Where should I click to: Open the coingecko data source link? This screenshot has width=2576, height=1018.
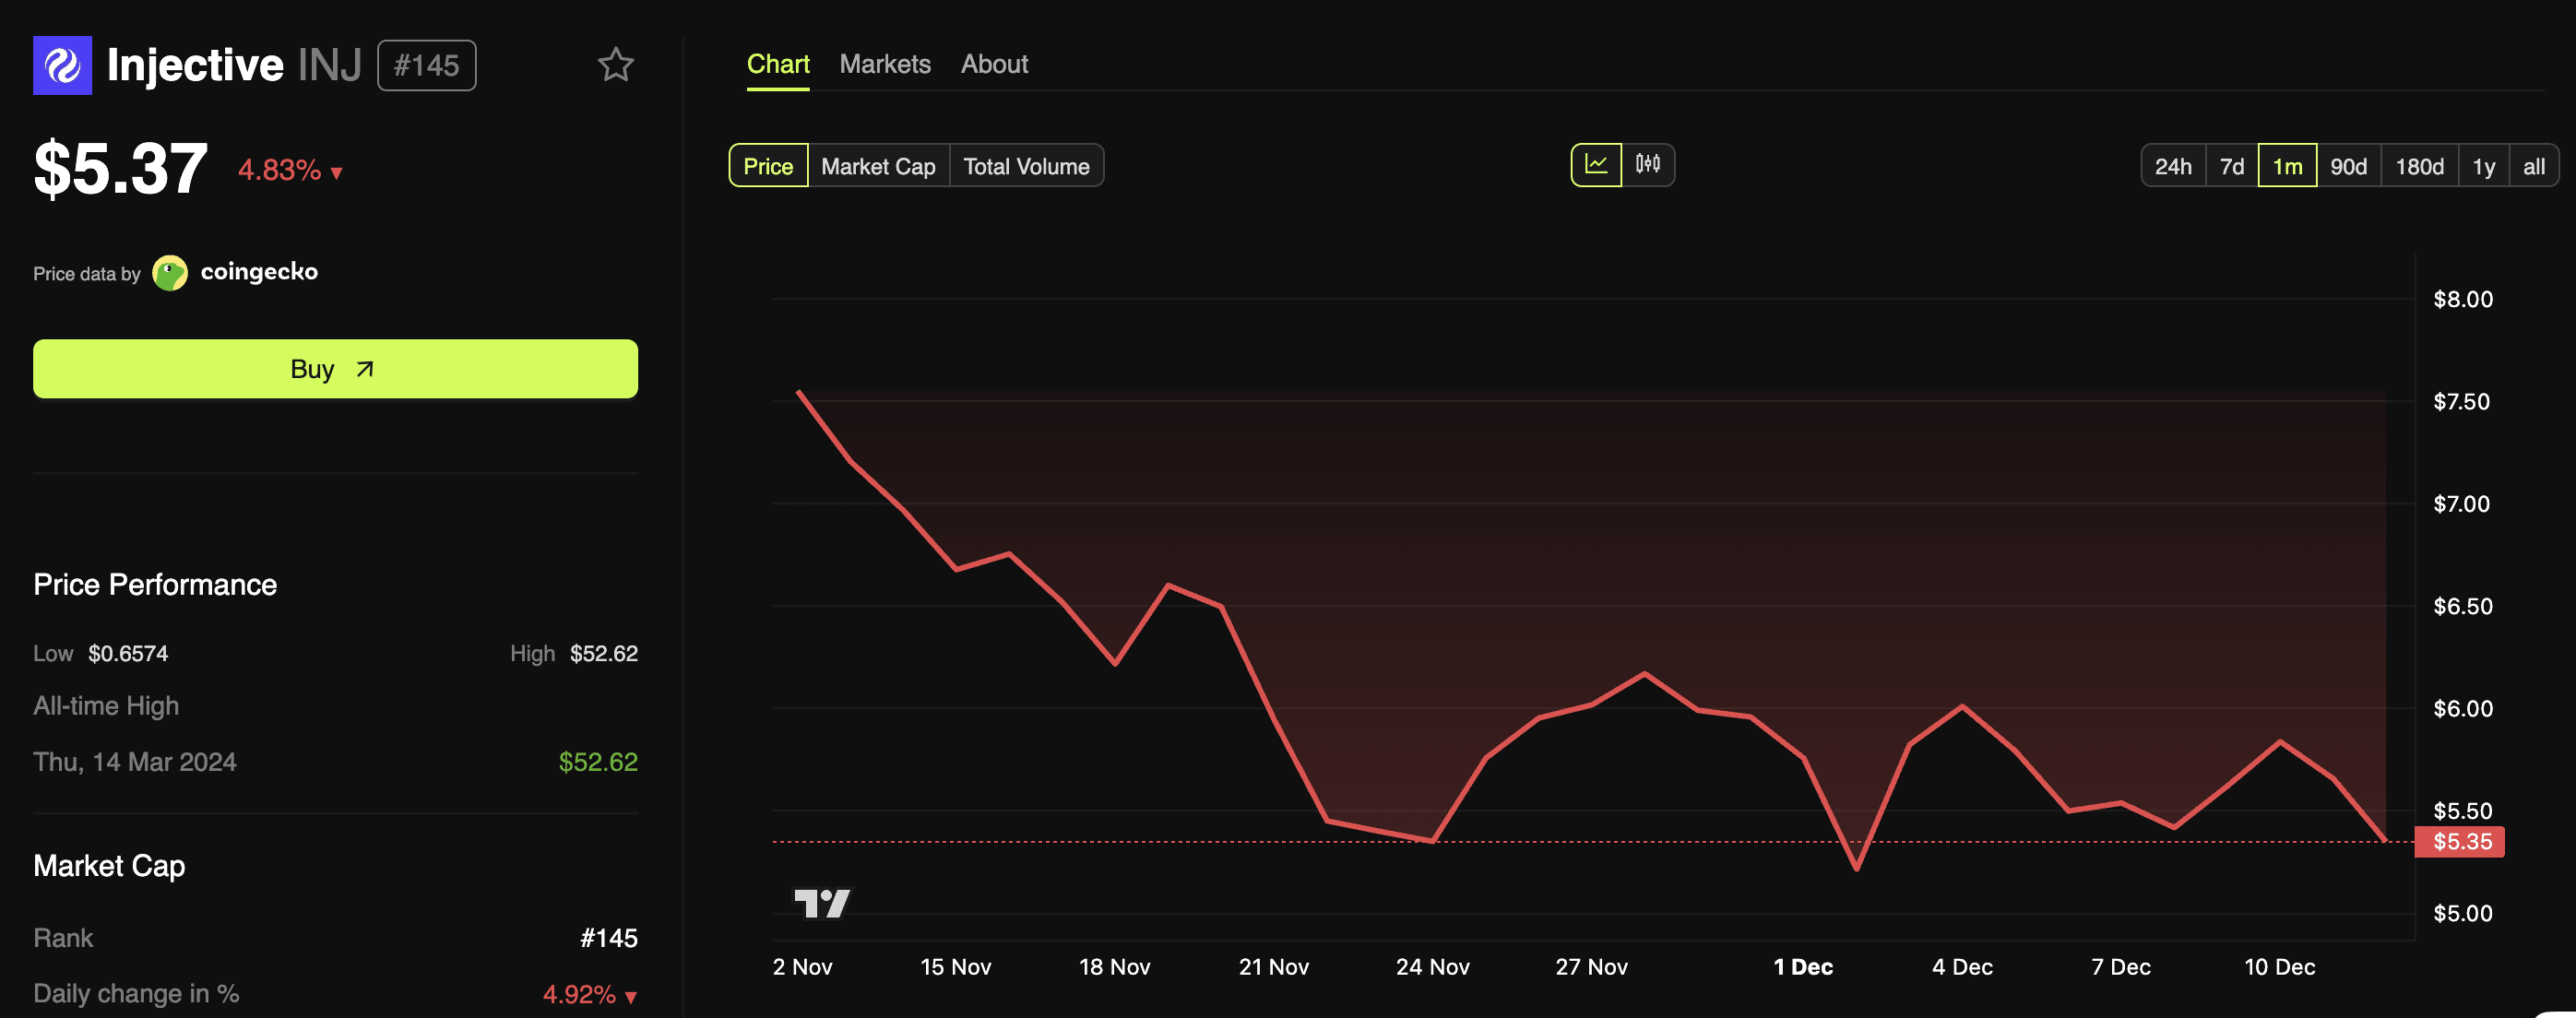pyautogui.click(x=259, y=272)
